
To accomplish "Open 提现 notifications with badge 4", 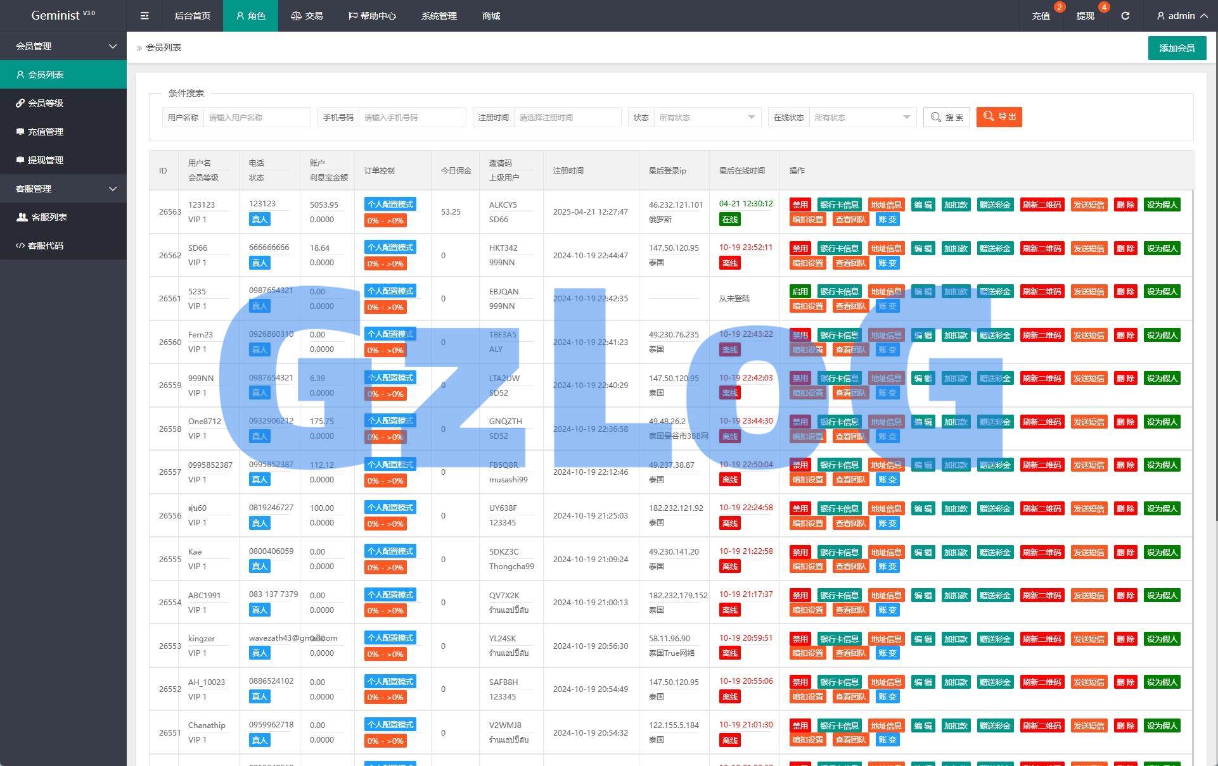I will tap(1085, 16).
